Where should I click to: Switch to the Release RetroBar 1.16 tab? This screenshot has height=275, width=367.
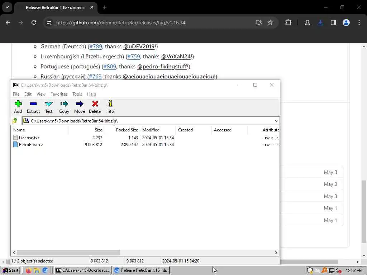point(55,8)
